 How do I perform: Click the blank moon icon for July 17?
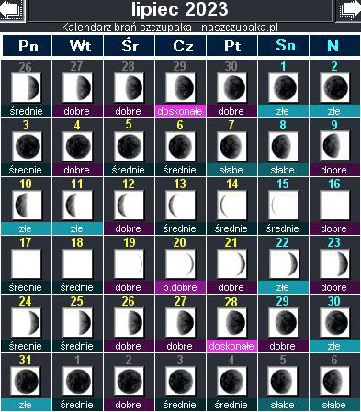26,263
